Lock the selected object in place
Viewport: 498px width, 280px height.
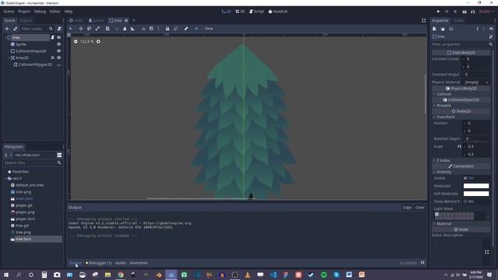[167, 29]
